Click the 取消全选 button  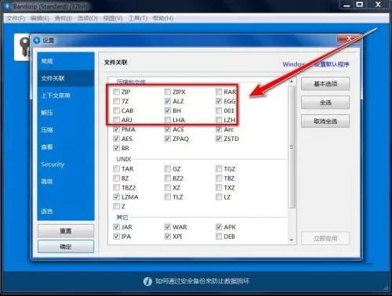tap(325, 121)
